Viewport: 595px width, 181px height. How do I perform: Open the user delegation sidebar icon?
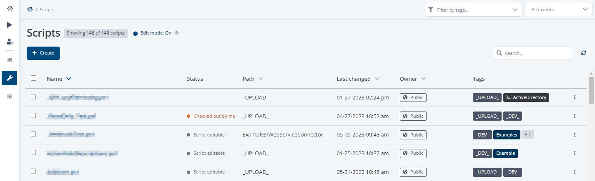10,42
